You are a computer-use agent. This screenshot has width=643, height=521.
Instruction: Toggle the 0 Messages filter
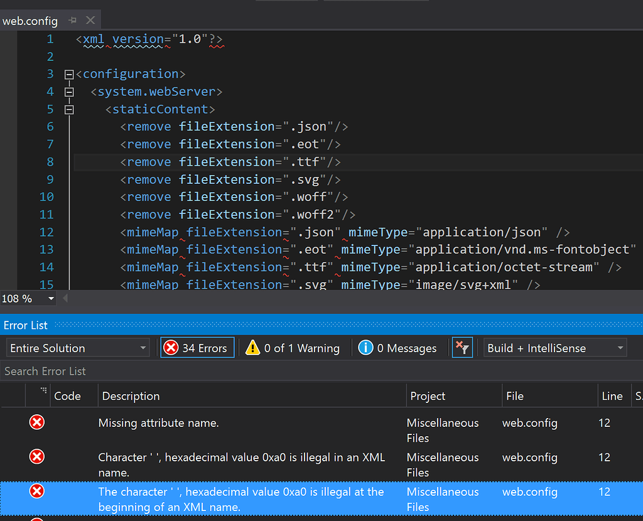coord(397,348)
